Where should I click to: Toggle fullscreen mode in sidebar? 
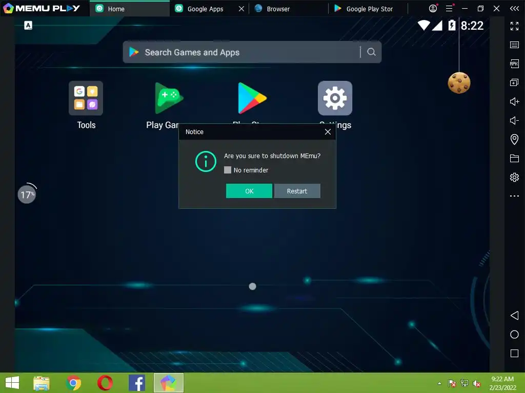[514, 26]
